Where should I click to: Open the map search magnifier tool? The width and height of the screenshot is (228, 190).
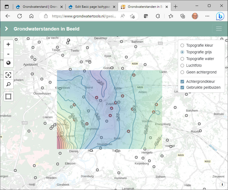click(8, 84)
